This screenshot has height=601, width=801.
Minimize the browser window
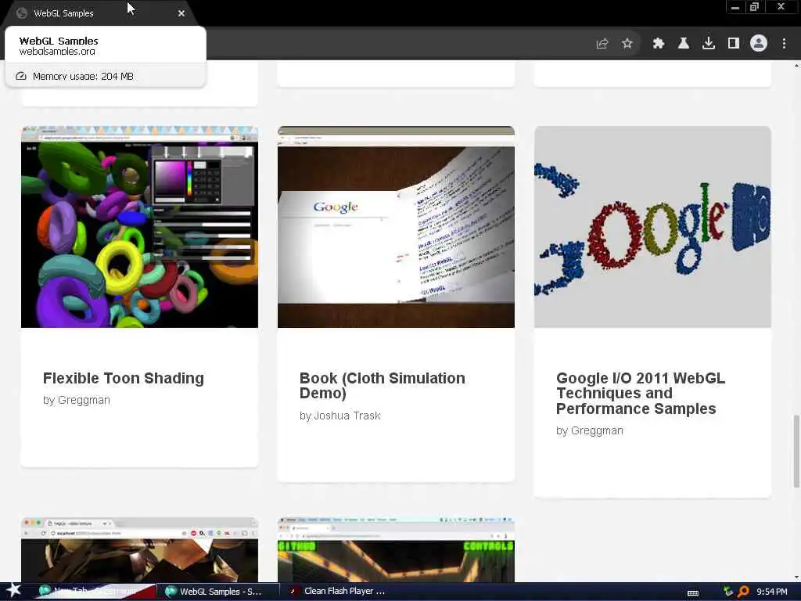coord(735,7)
